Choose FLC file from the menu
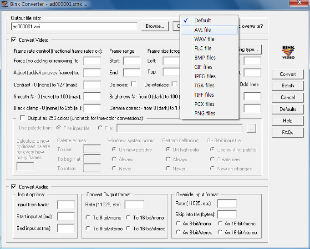The image size is (310, 249). 209,48
